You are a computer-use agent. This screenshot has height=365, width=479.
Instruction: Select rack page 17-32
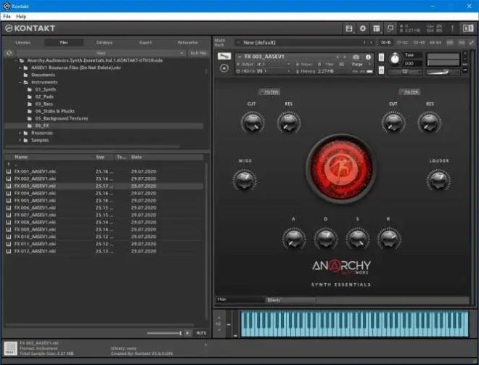coord(402,43)
